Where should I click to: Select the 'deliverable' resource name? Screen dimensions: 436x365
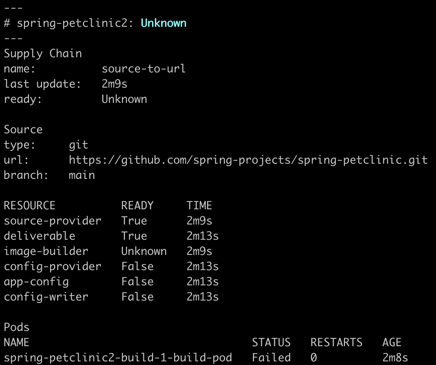[x=40, y=236]
